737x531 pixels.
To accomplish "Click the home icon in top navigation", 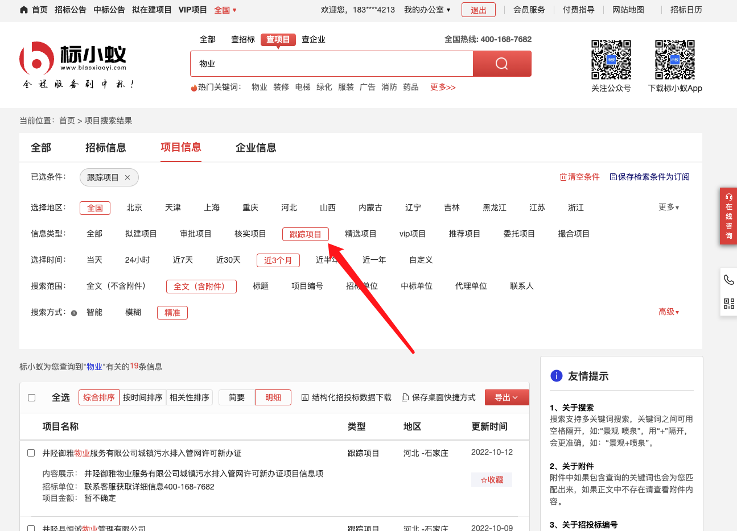I will [x=24, y=10].
